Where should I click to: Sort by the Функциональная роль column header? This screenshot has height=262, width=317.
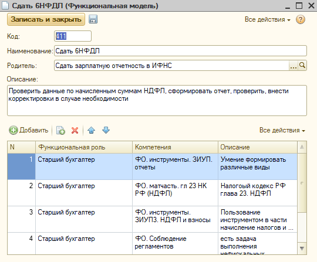pyautogui.click(x=84, y=147)
